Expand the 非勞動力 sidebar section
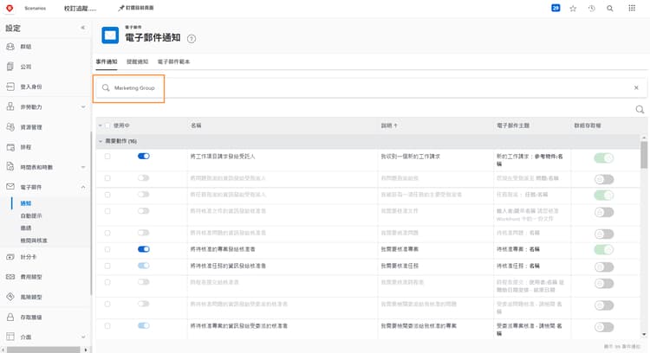The image size is (650, 353). point(83,107)
